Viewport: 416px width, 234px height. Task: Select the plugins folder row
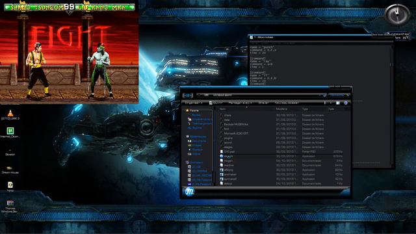(281, 138)
